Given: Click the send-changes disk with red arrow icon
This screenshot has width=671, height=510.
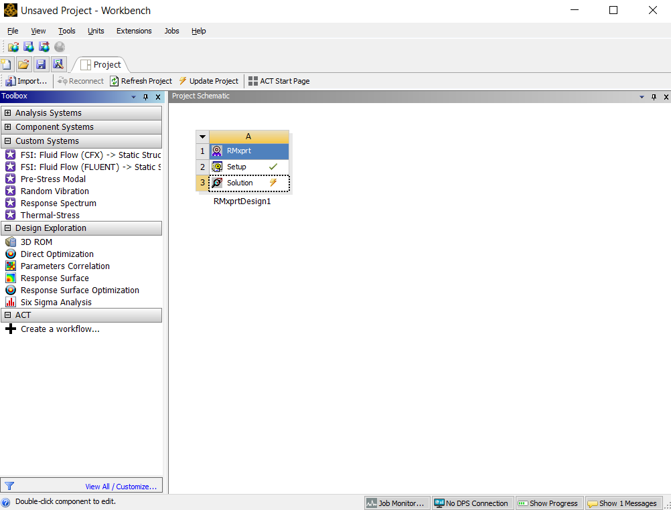Looking at the screenshot, I should point(44,47).
